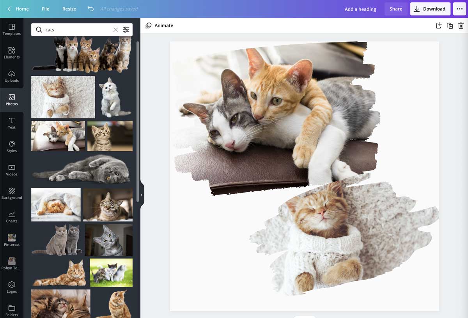Collapse the photos side panel

(141, 194)
